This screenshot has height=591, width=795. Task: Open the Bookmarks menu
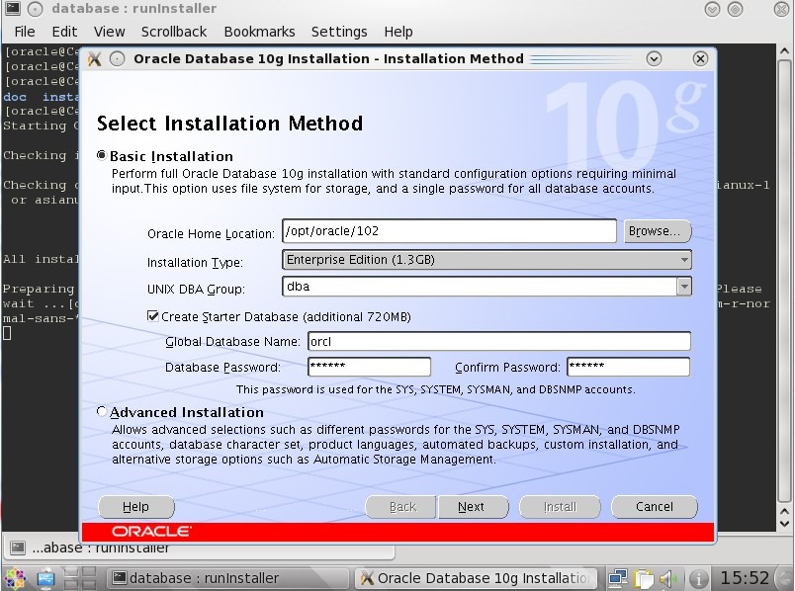pyautogui.click(x=259, y=32)
